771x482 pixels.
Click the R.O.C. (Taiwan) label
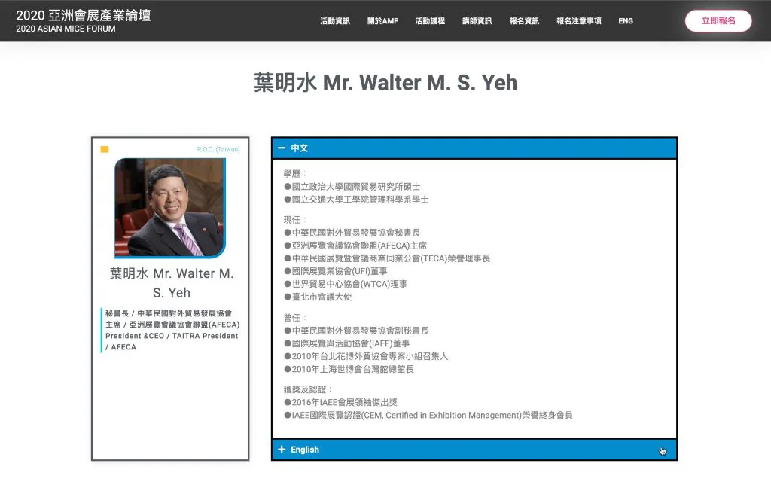pyautogui.click(x=218, y=149)
